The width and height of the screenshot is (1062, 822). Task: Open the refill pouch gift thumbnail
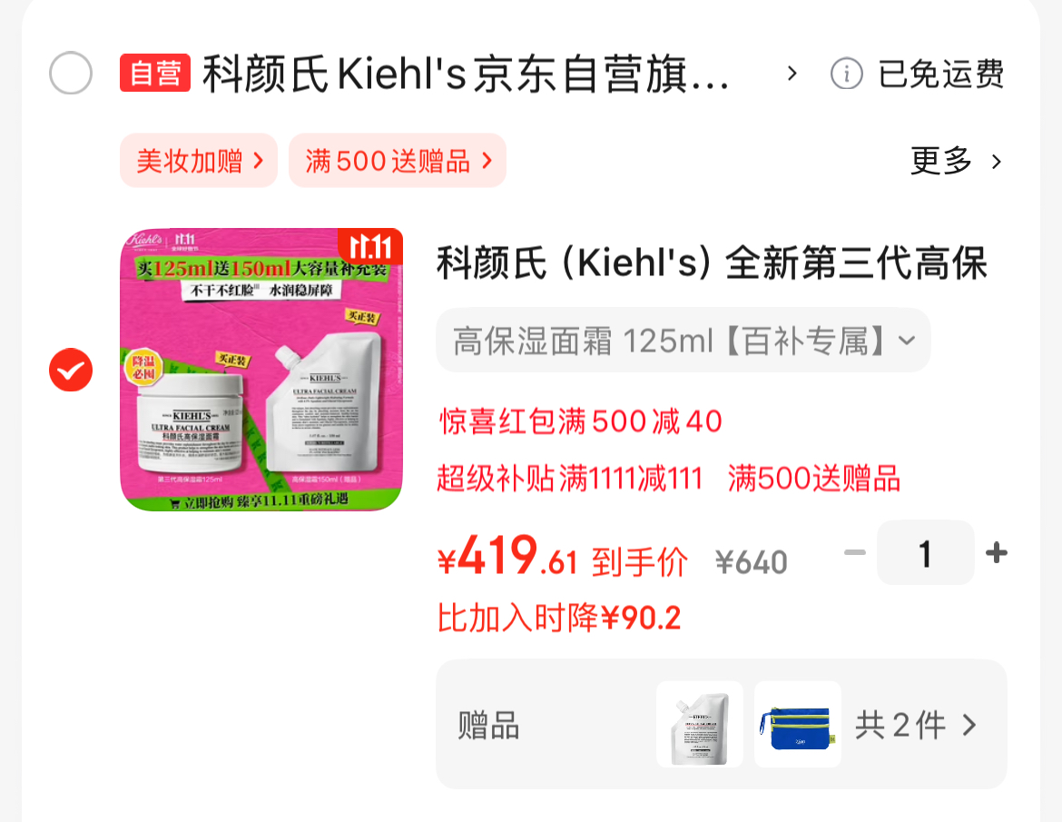pos(700,725)
